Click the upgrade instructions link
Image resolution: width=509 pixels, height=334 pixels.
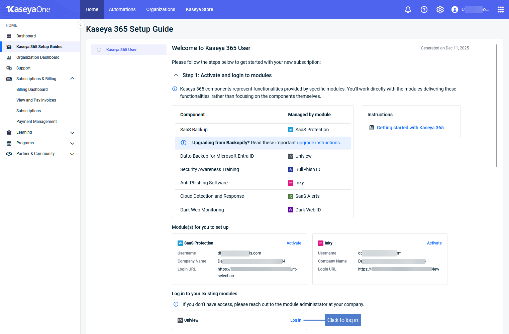click(x=319, y=143)
